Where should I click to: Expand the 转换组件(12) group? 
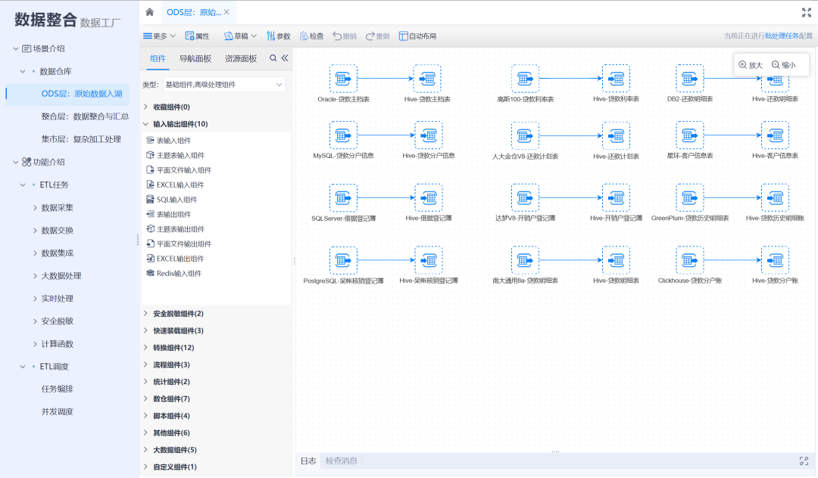(173, 348)
